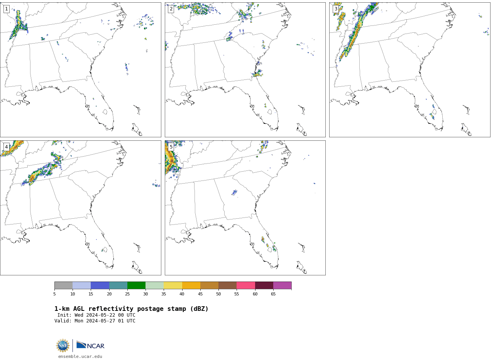
Task: Click the pale green 30-35 dBZ swatch
Action: 154,285
